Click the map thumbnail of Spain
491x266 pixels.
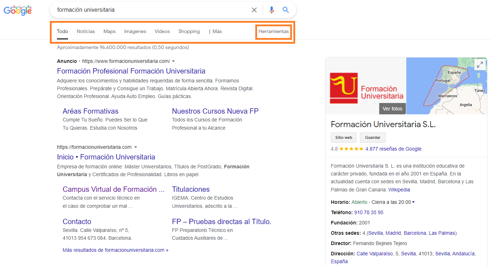click(x=446, y=86)
